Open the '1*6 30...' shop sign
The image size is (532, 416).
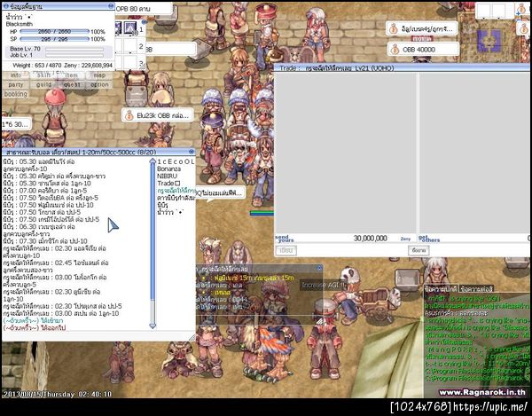point(16,124)
